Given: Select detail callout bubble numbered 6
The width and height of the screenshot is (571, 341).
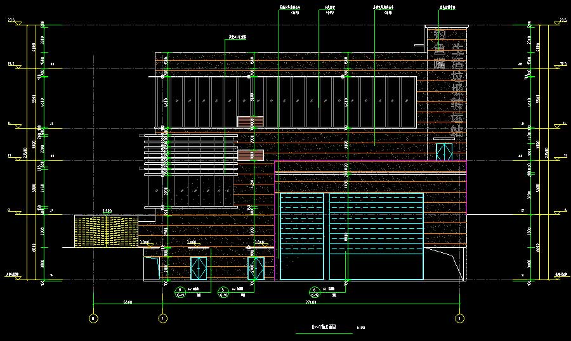Looking at the screenshot, I should click(x=314, y=292).
